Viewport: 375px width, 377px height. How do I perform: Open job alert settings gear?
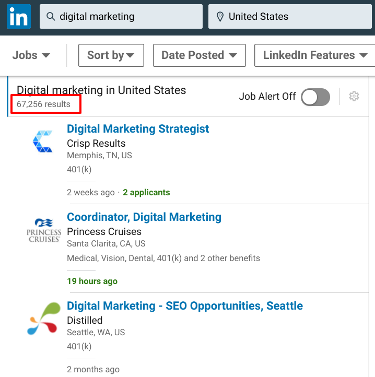[x=354, y=97]
